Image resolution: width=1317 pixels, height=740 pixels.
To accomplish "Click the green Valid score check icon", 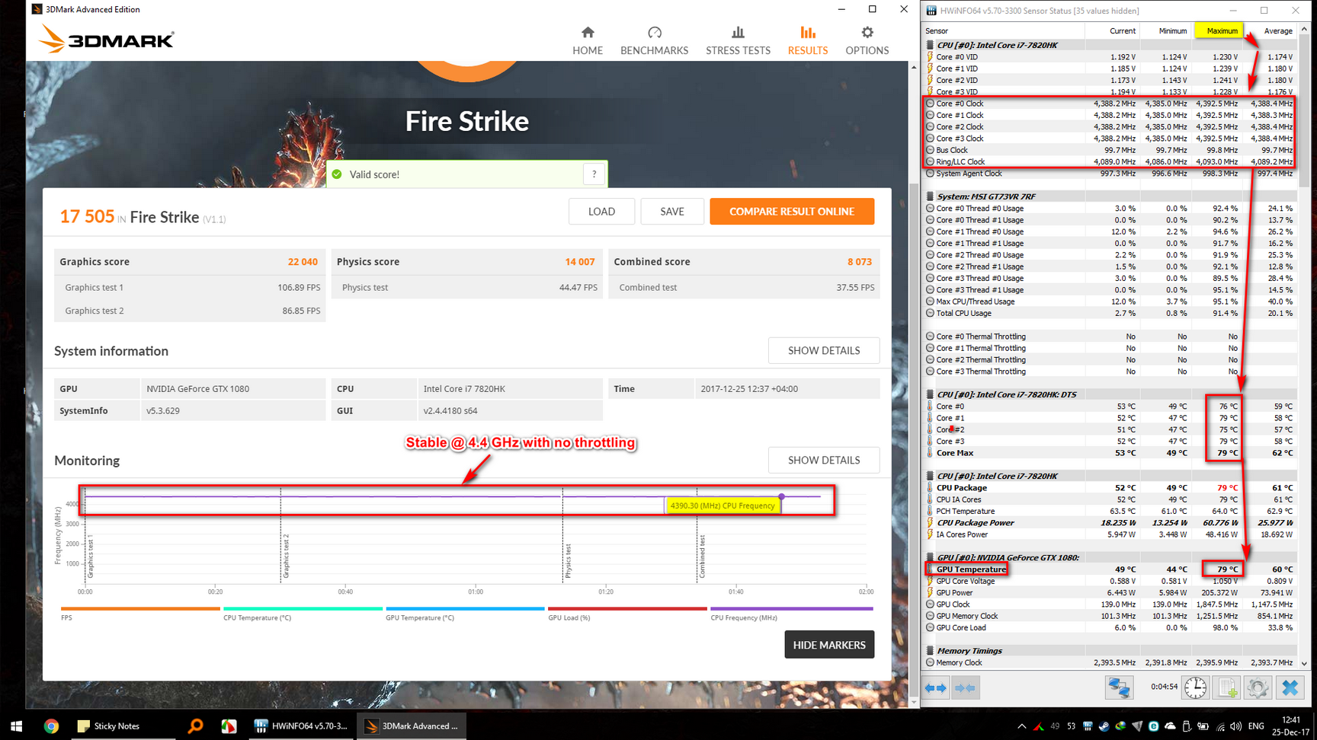I will pyautogui.click(x=337, y=174).
